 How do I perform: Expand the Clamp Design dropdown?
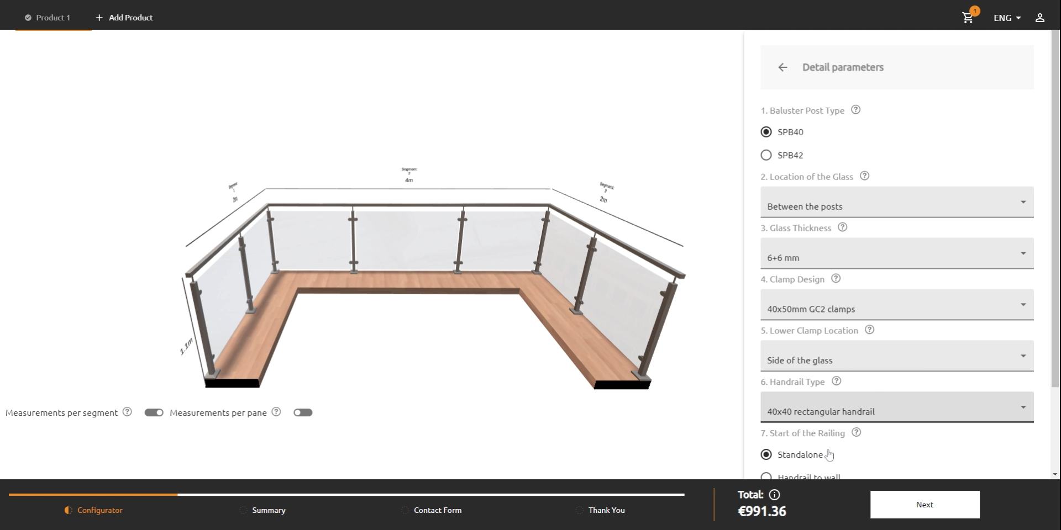tap(896, 305)
